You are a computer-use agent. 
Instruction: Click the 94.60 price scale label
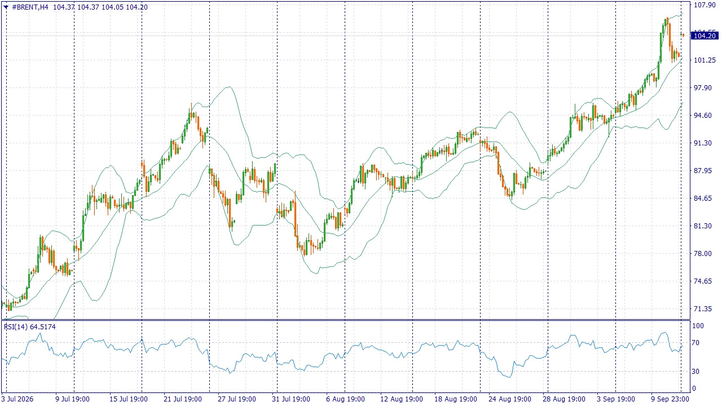pyautogui.click(x=705, y=116)
